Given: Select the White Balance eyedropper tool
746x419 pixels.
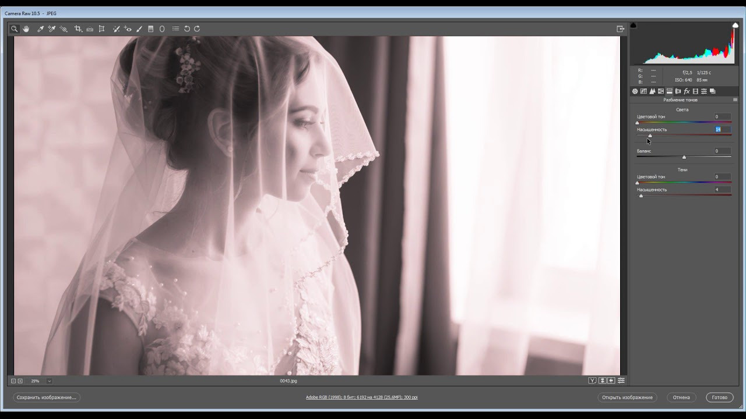Looking at the screenshot, I should point(41,29).
